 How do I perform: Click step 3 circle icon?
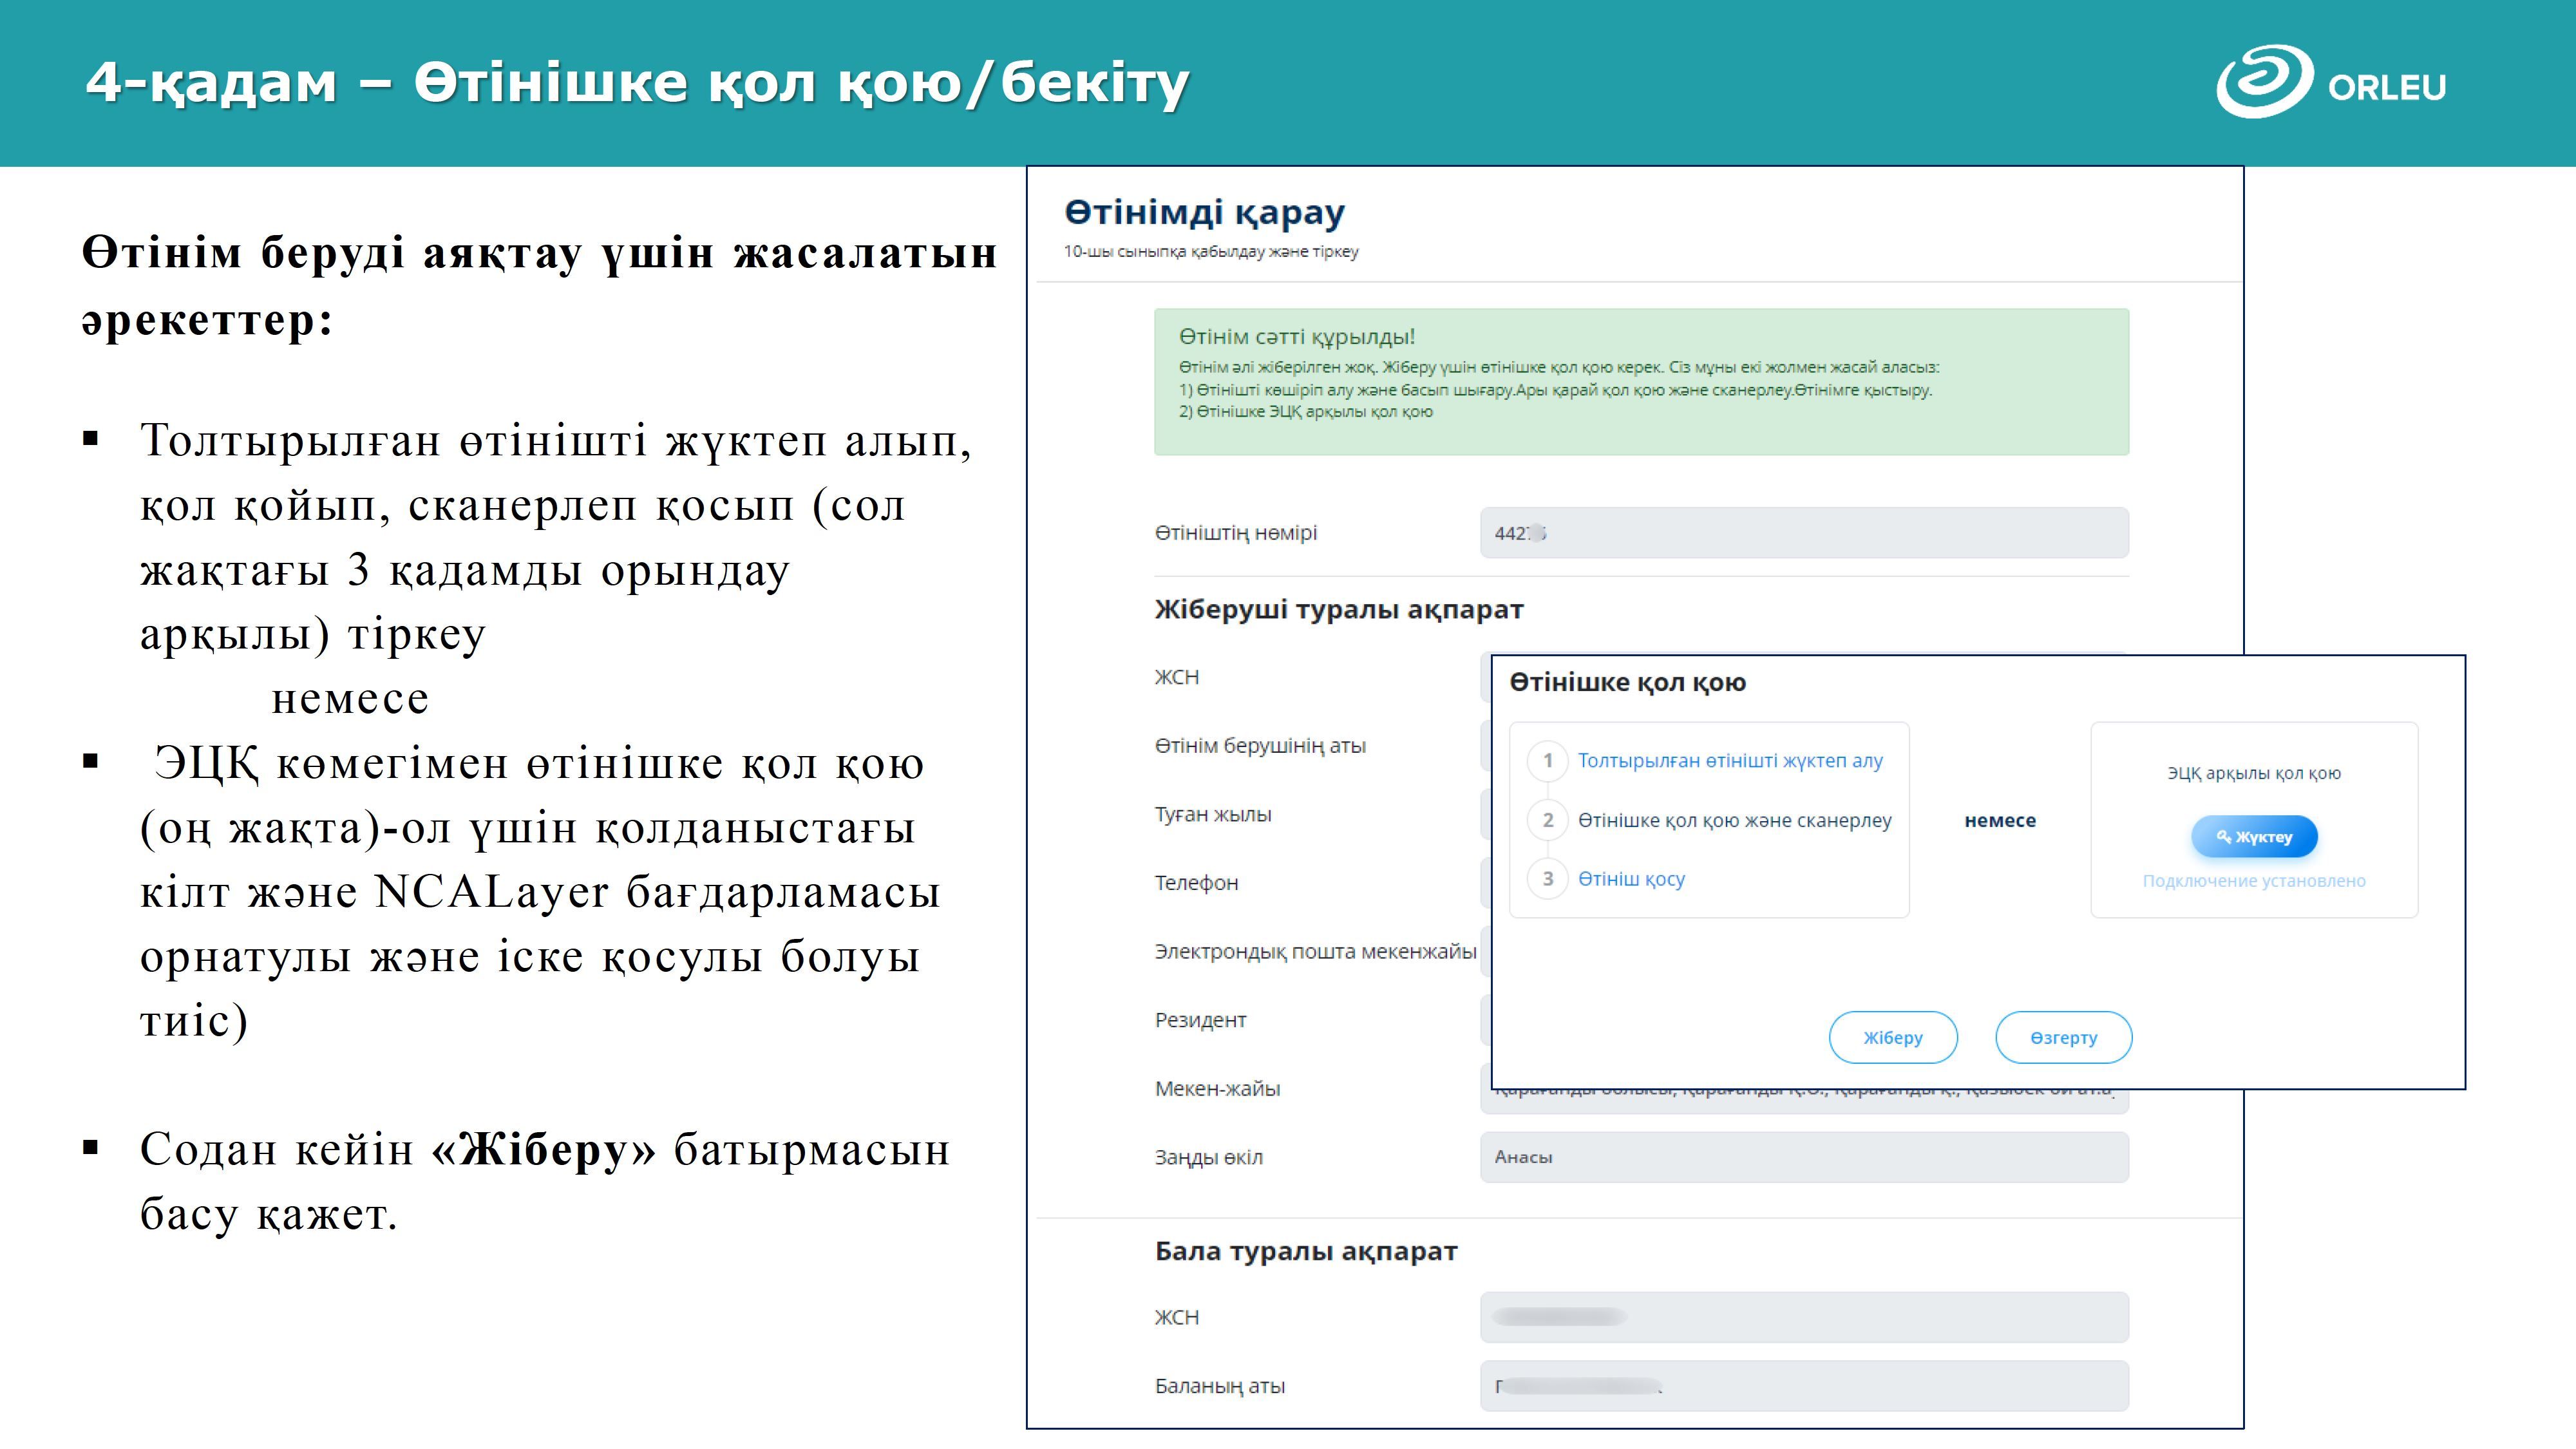(1547, 879)
